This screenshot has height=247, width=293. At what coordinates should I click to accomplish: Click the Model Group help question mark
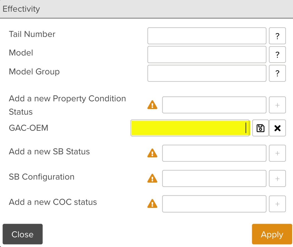(x=277, y=73)
